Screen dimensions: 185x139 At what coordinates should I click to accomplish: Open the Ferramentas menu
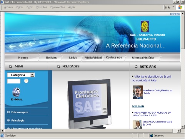(x=57, y=7)
